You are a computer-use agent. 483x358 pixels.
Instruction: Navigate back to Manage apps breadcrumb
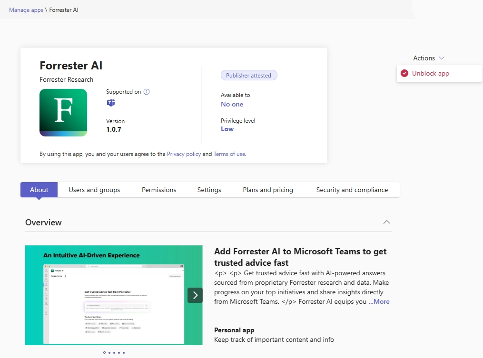pos(26,10)
